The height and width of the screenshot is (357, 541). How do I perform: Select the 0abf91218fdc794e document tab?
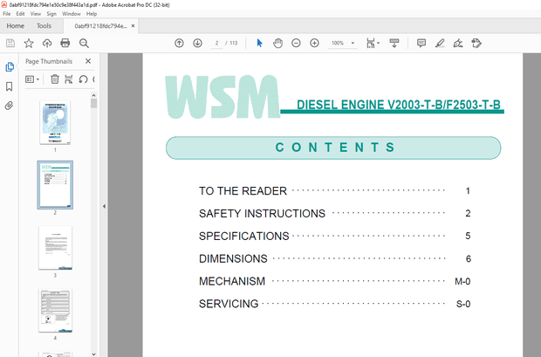click(x=100, y=26)
